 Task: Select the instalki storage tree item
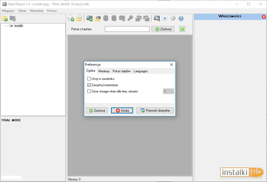pyautogui.click(x=19, y=26)
